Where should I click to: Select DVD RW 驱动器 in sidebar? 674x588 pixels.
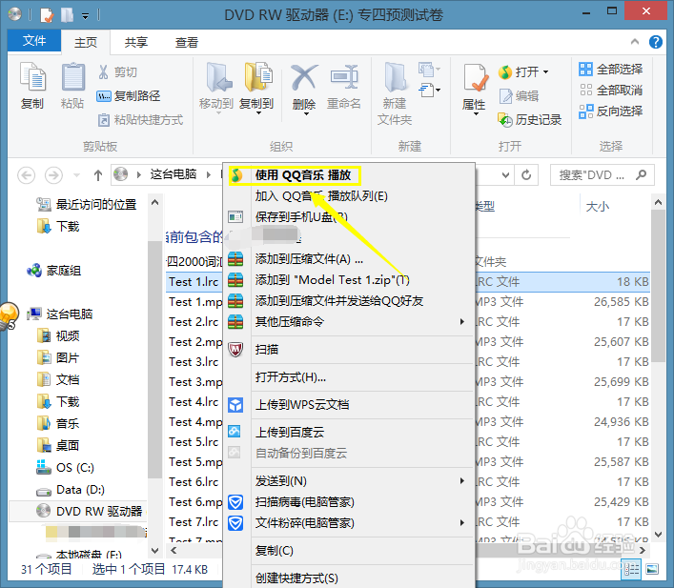90,512
